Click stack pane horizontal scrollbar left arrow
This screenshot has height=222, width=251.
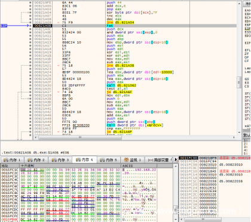tap(182, 219)
